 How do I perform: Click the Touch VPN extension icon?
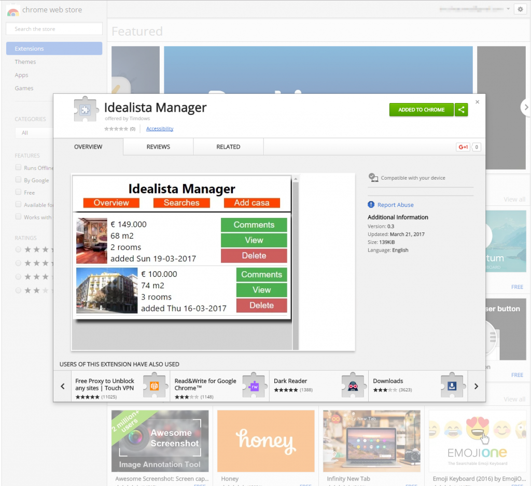(x=155, y=386)
